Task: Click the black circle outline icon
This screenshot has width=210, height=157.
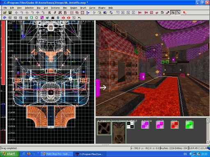Action: click(x=37, y=18)
